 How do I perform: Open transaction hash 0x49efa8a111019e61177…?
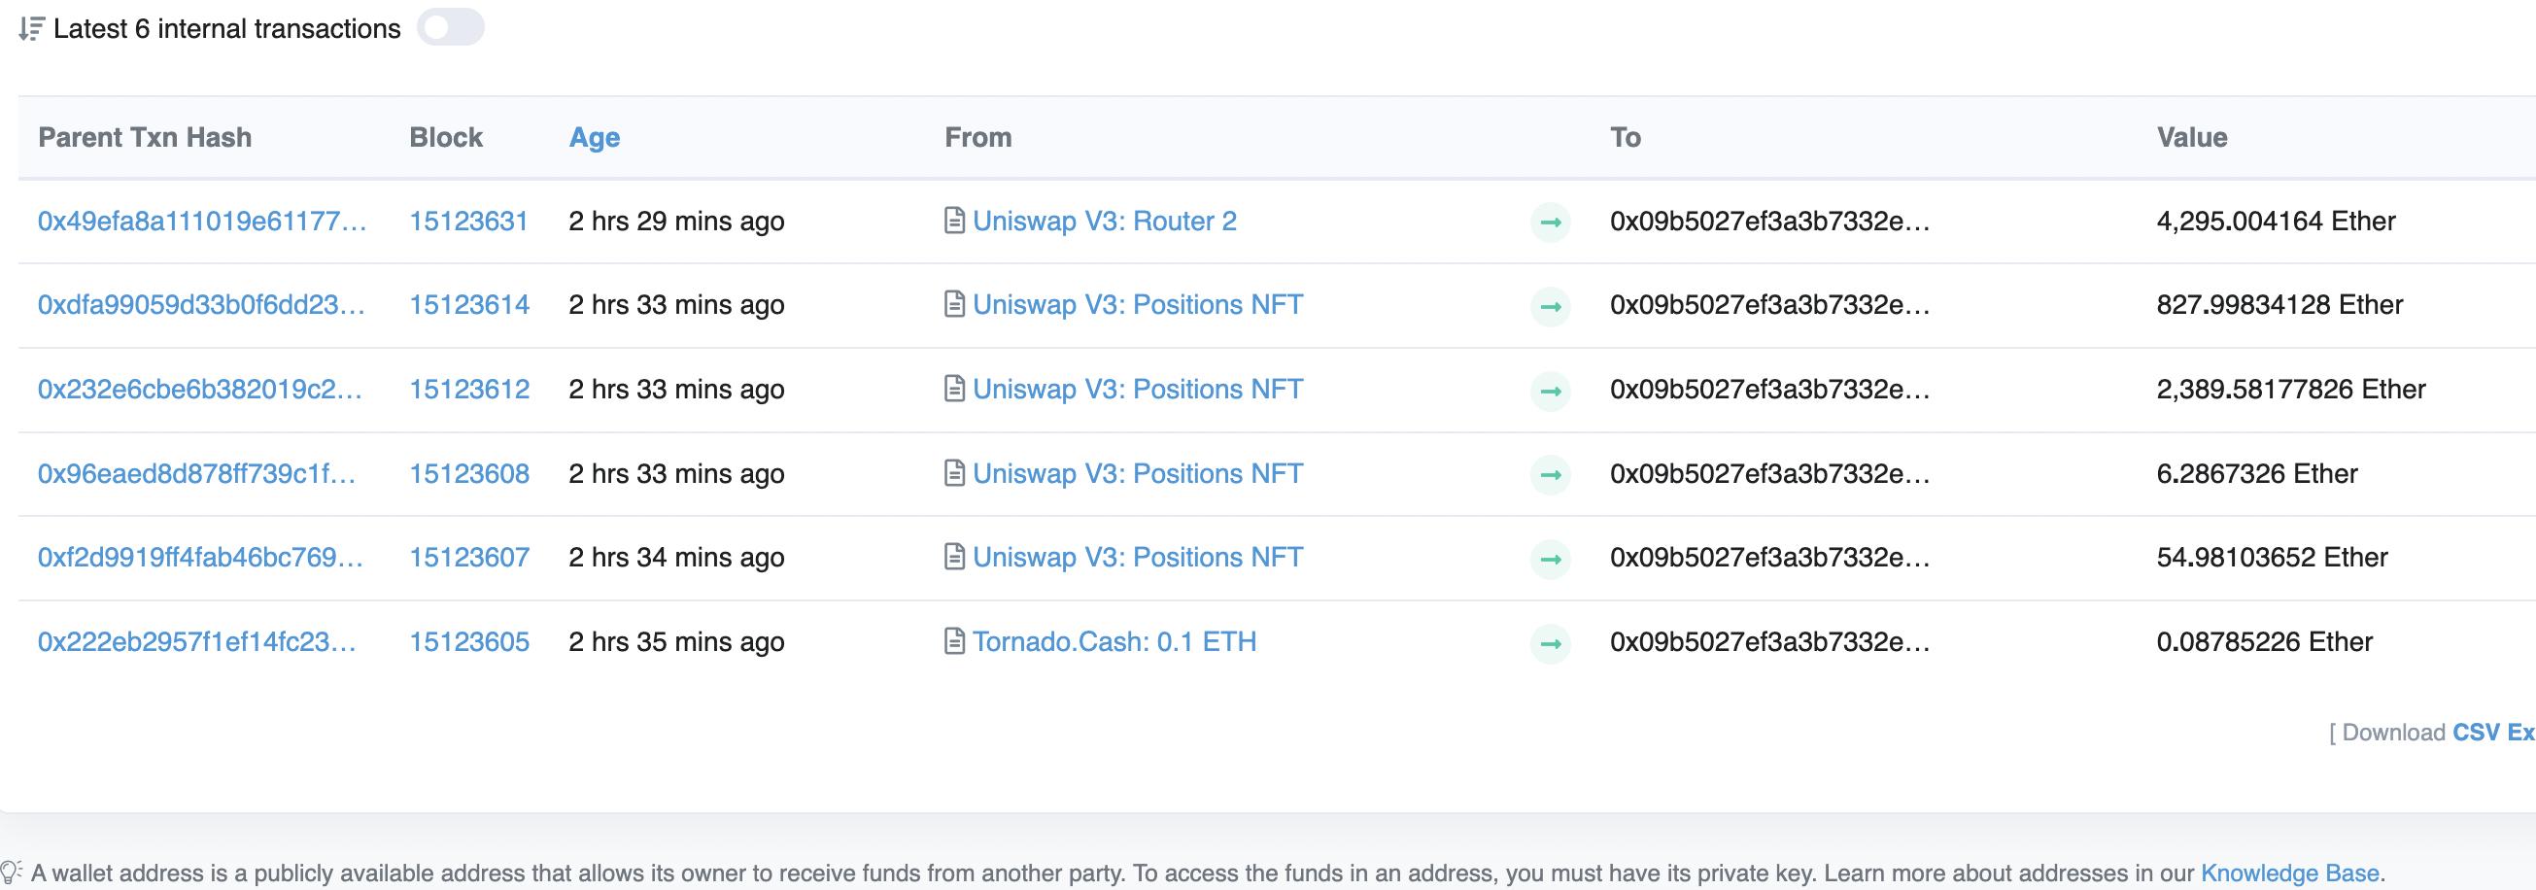pyautogui.click(x=202, y=221)
